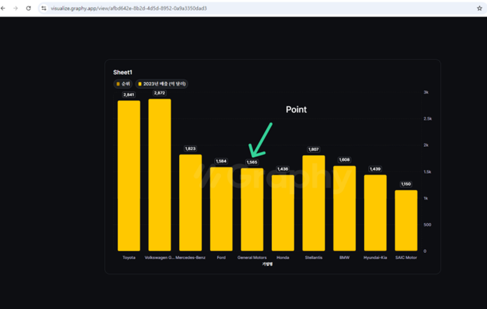
Task: Click the 2k y-axis tick label
Action: point(426,145)
